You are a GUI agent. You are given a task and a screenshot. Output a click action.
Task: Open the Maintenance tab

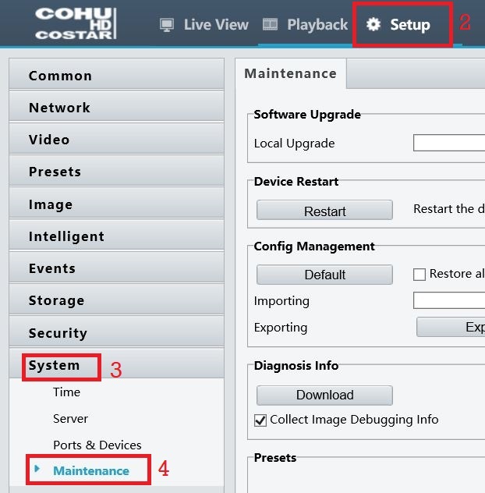[290, 73]
